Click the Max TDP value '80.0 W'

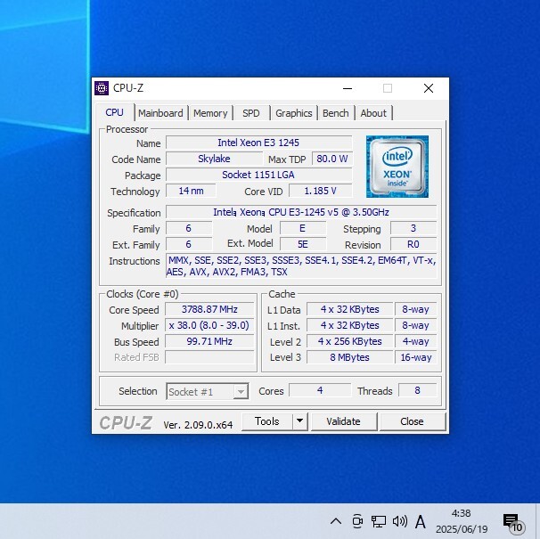tap(332, 159)
